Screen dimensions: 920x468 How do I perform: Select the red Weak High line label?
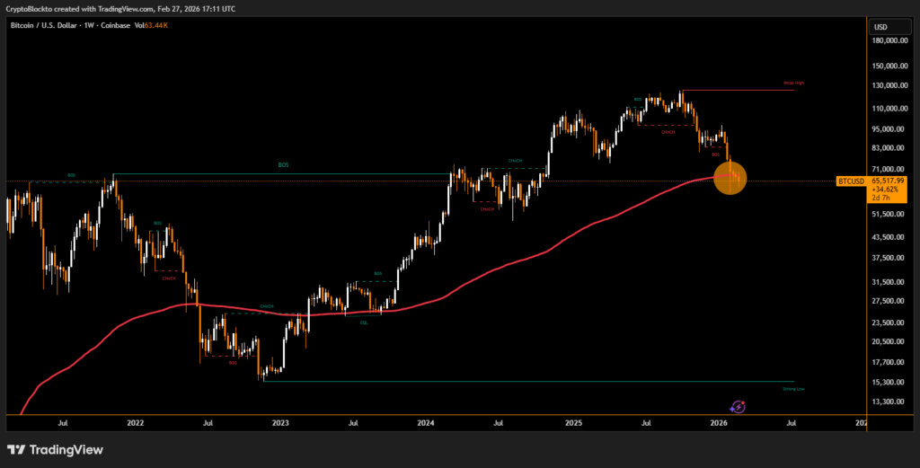793,83
